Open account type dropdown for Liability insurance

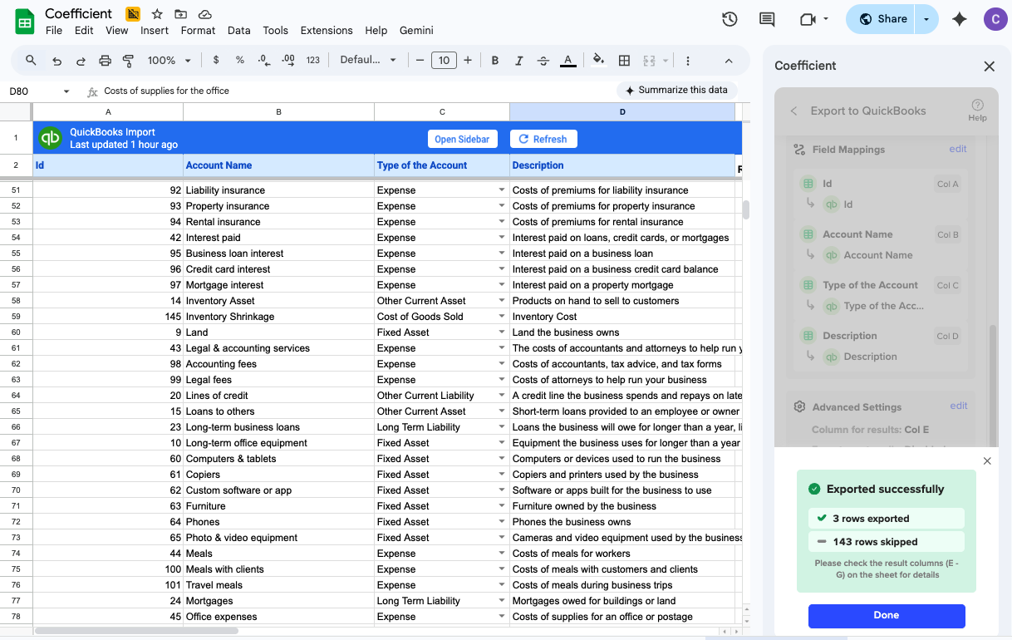pos(501,190)
